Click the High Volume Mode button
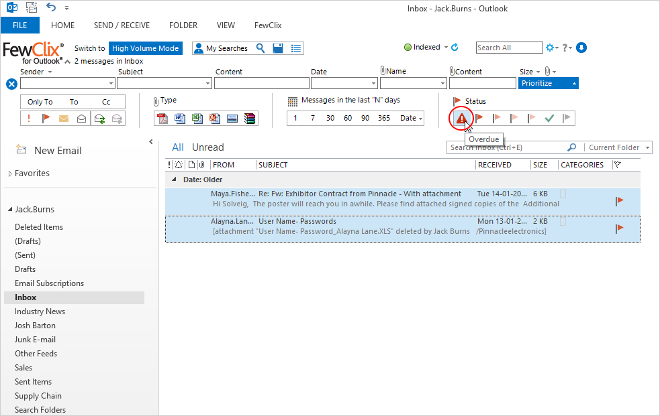Screen dimensions: 660x416 (x=146, y=48)
